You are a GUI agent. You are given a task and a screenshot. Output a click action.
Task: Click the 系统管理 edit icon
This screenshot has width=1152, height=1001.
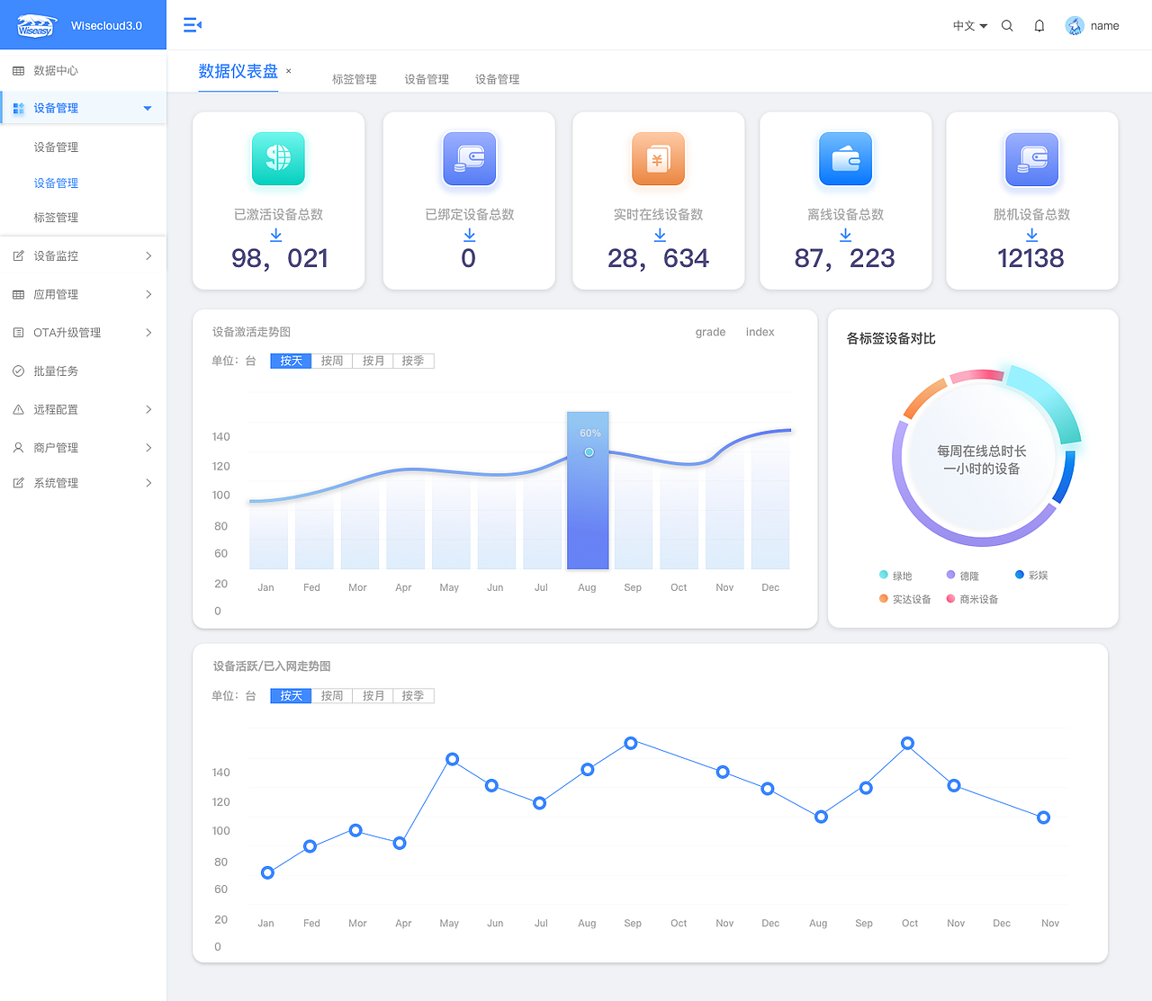tap(18, 483)
